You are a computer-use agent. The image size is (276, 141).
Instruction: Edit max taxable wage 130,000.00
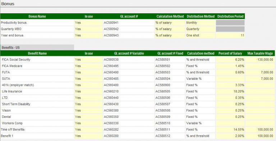pyautogui.click(x=260, y=60)
